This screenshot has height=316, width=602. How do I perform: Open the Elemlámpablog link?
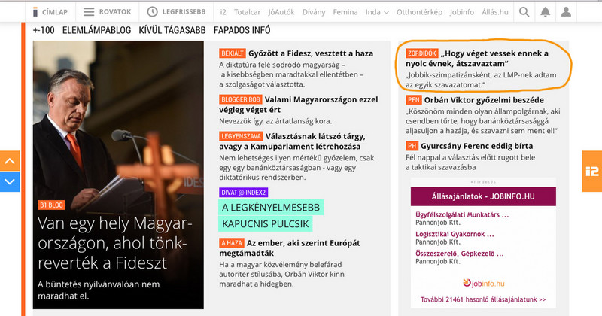point(97,30)
